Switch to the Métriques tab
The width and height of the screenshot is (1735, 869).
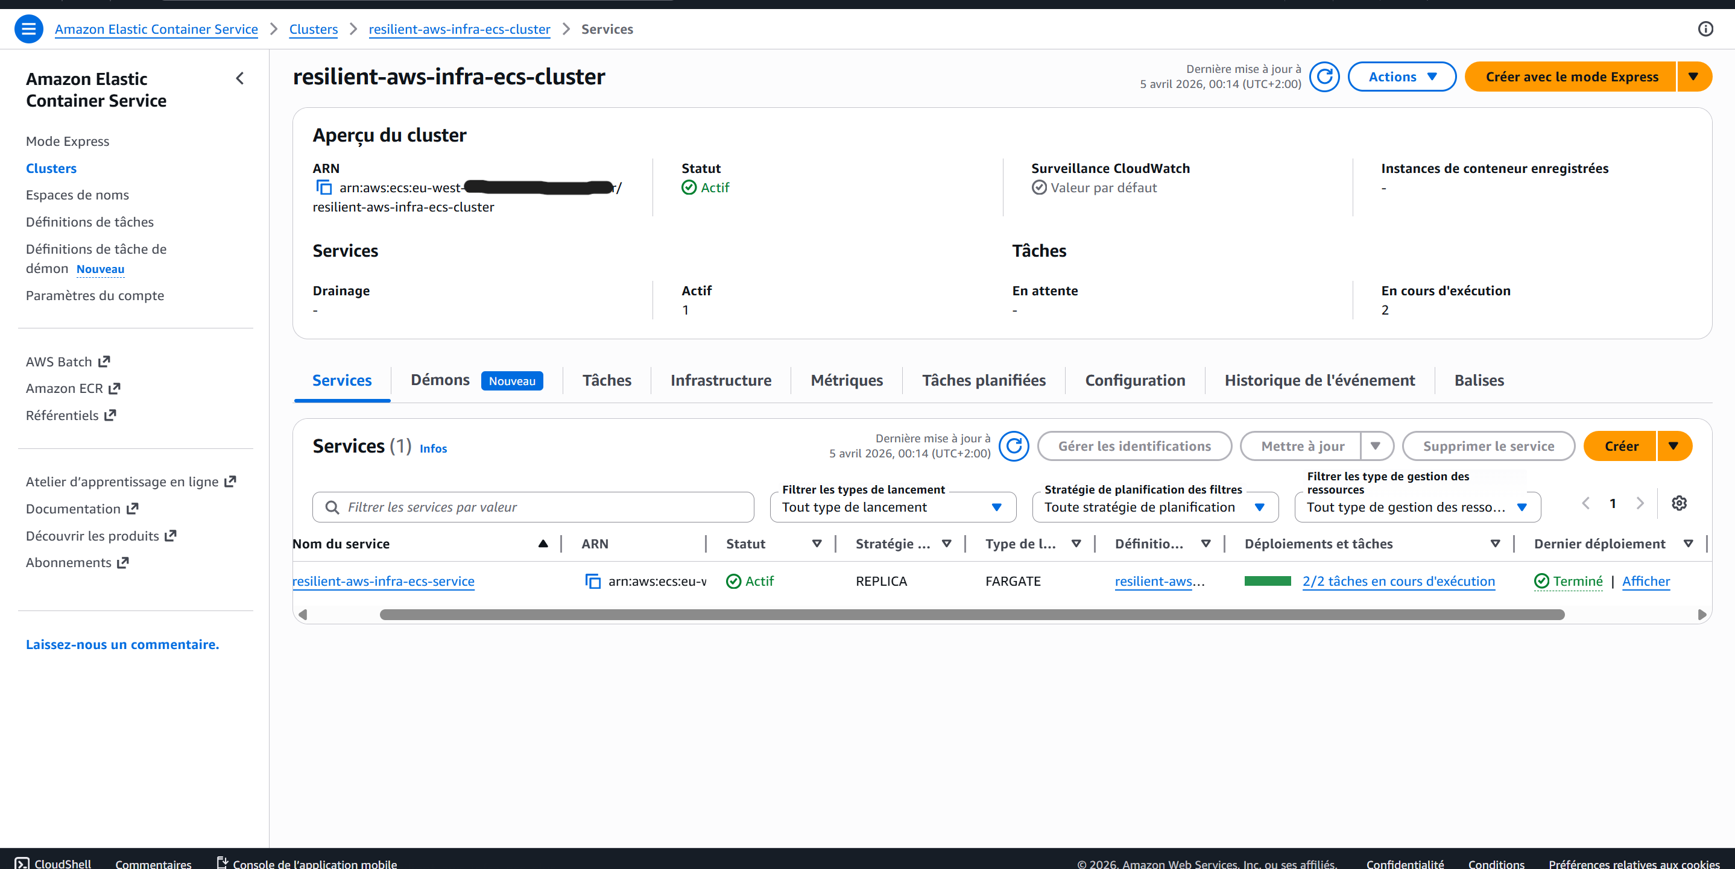pyautogui.click(x=846, y=381)
